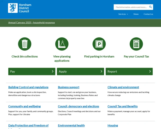Expand the Services dropdown menu

tap(123, 14)
